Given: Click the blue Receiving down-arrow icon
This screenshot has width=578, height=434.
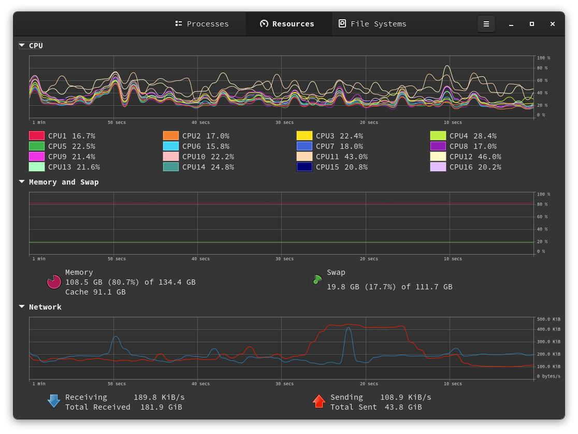Looking at the screenshot, I should (x=54, y=401).
